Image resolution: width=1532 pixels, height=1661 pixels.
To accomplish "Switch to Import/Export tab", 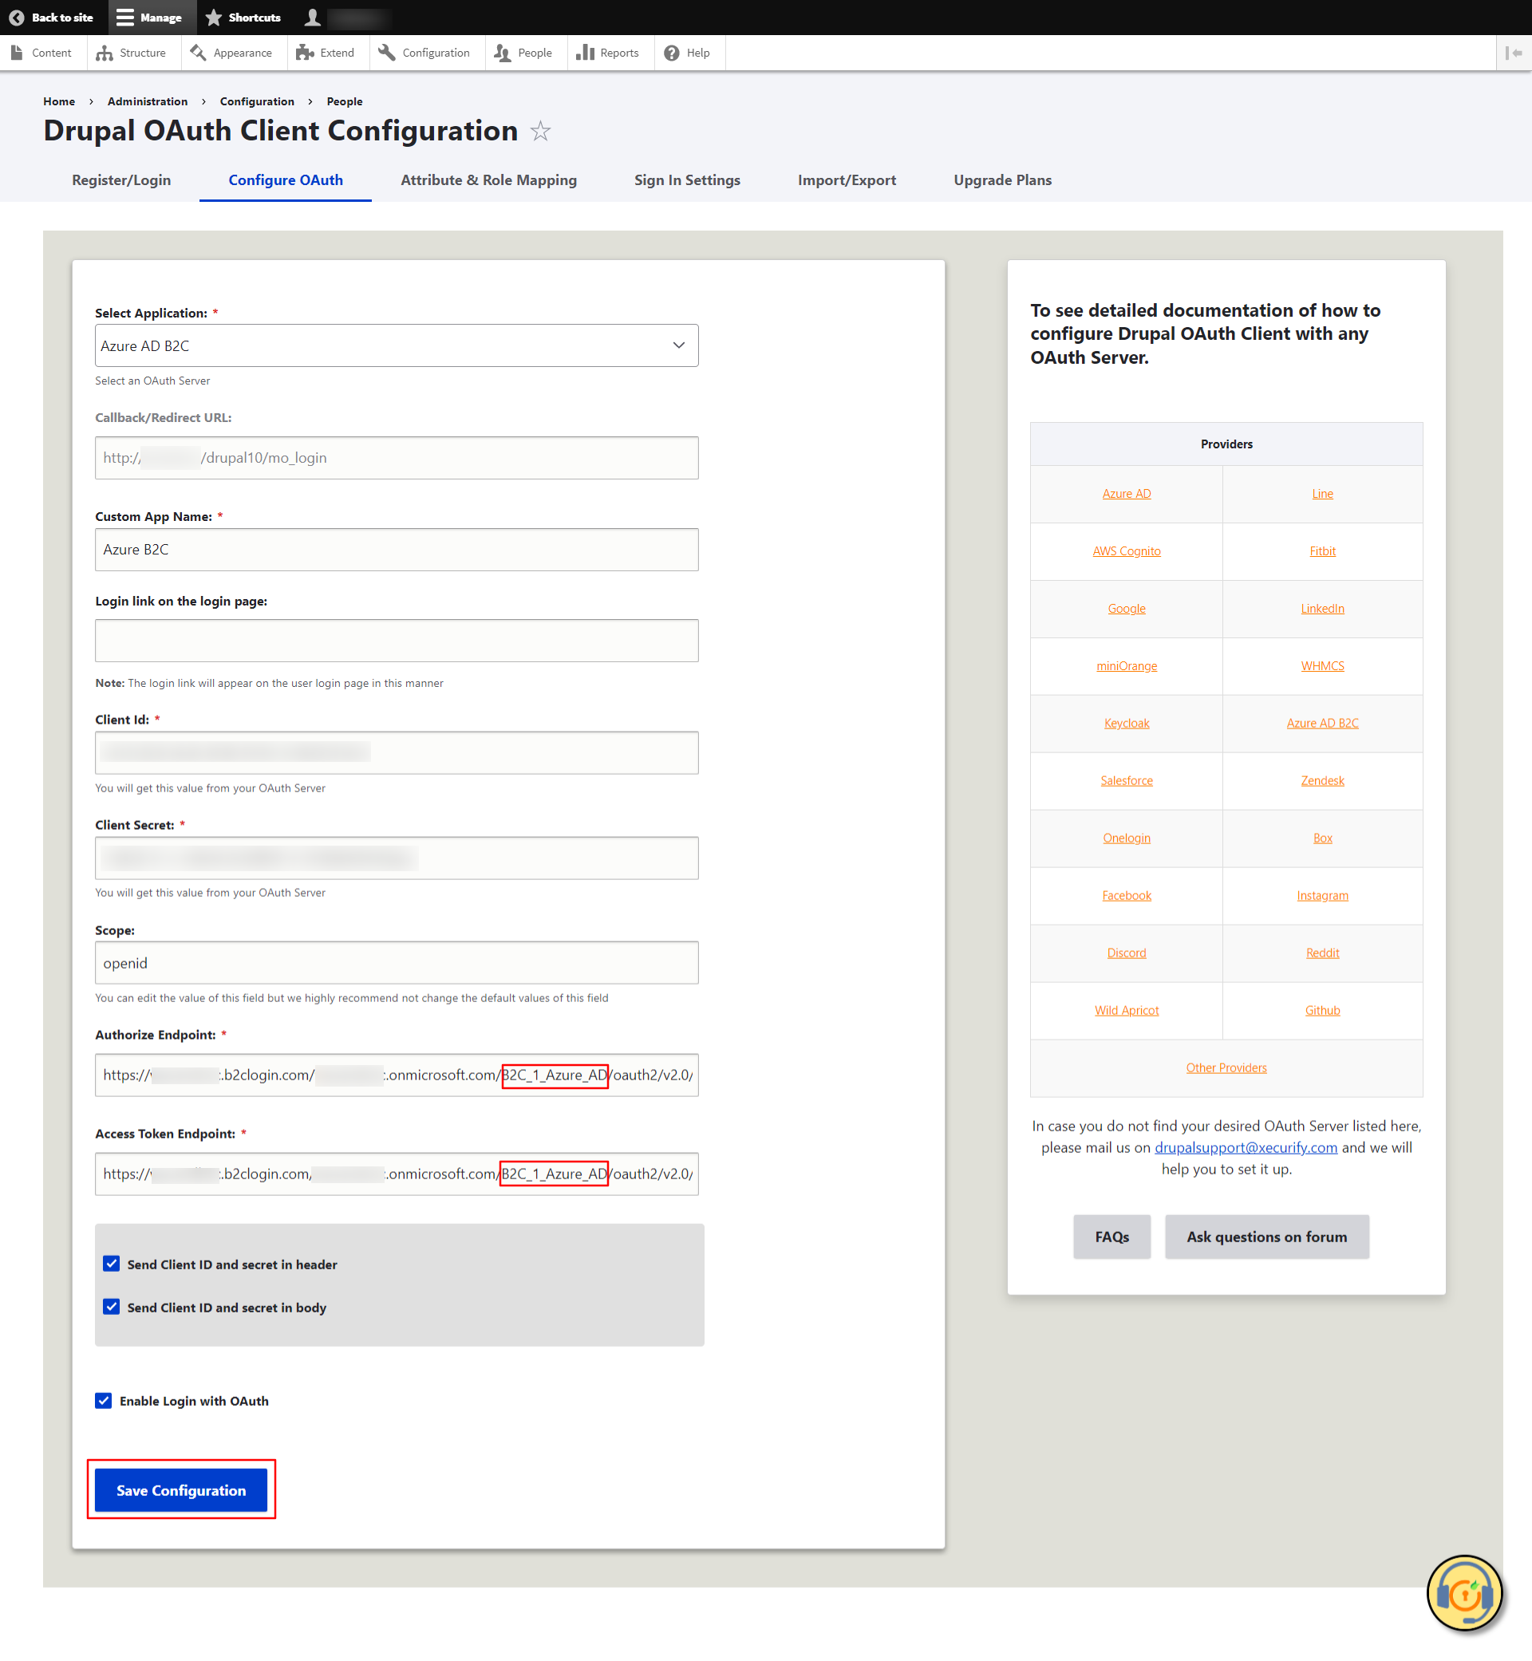I will 847,180.
